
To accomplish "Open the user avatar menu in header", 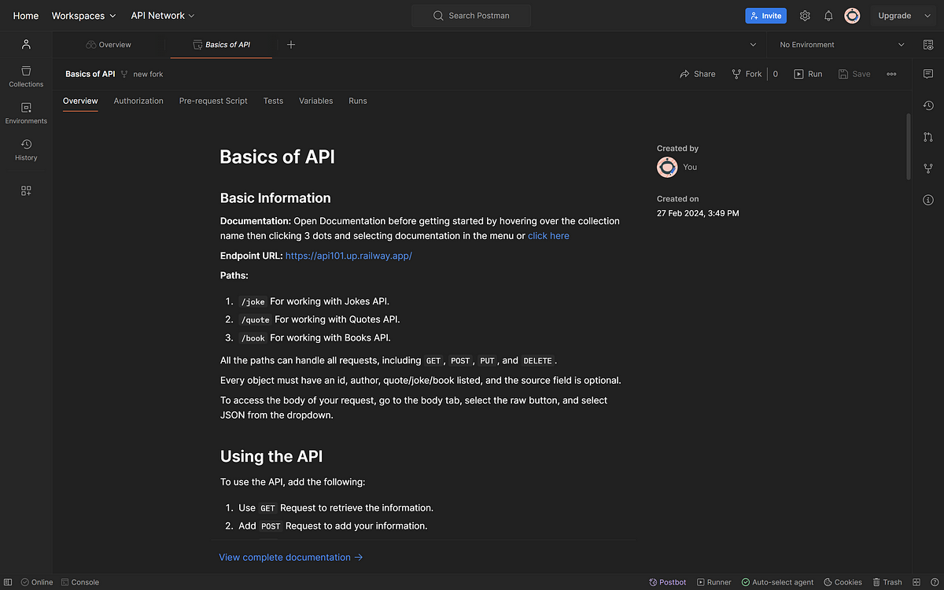I will (852, 16).
